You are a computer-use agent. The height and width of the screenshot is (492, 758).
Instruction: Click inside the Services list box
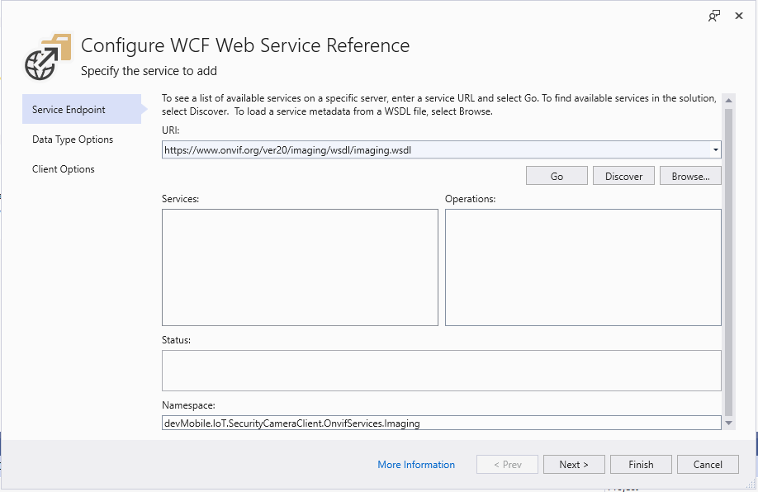[300, 267]
